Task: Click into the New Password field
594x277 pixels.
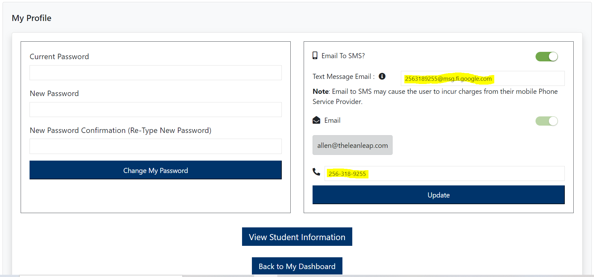Action: (x=156, y=110)
